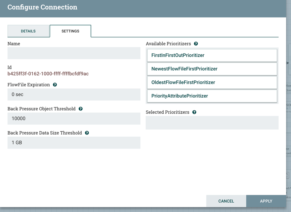Click help icon beside Back Pressure Object Threshold
The height and width of the screenshot is (212, 291).
pyautogui.click(x=81, y=109)
